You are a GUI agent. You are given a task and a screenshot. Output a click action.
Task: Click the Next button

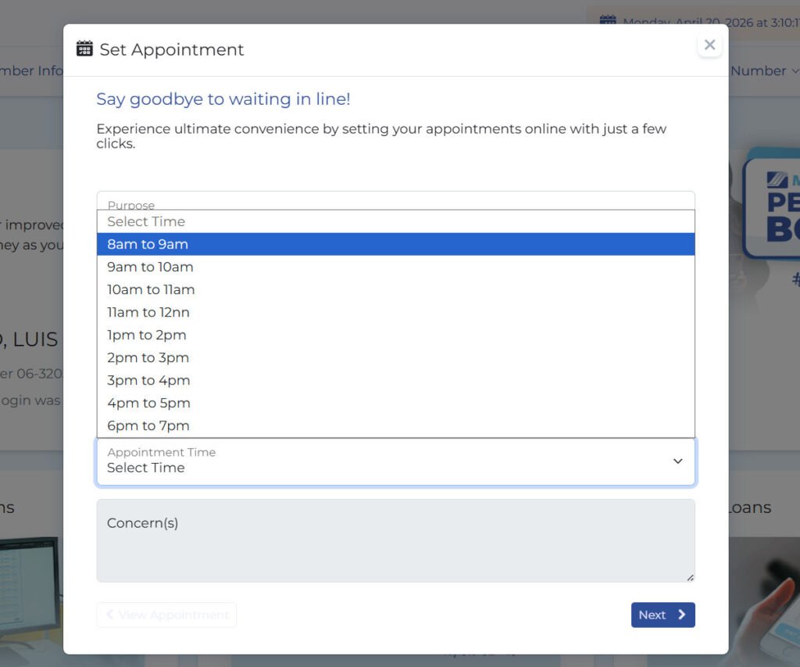tap(662, 615)
